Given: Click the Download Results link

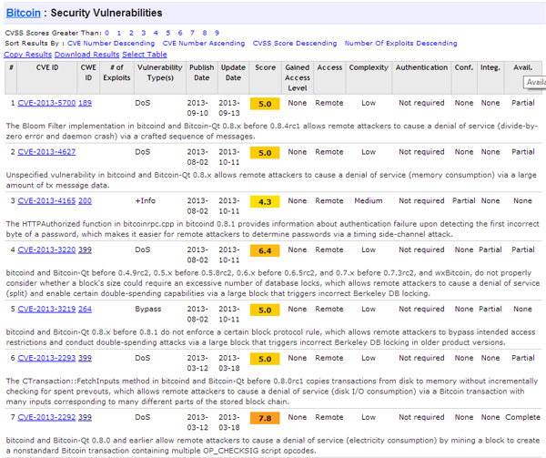Looking at the screenshot, I should (86, 55).
